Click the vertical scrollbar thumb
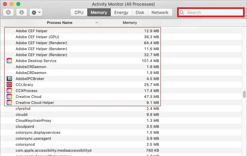 (x=245, y=94)
